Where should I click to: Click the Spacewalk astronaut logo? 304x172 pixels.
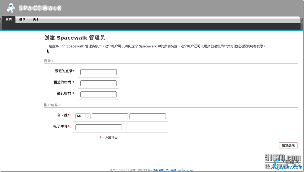(x=11, y=8)
